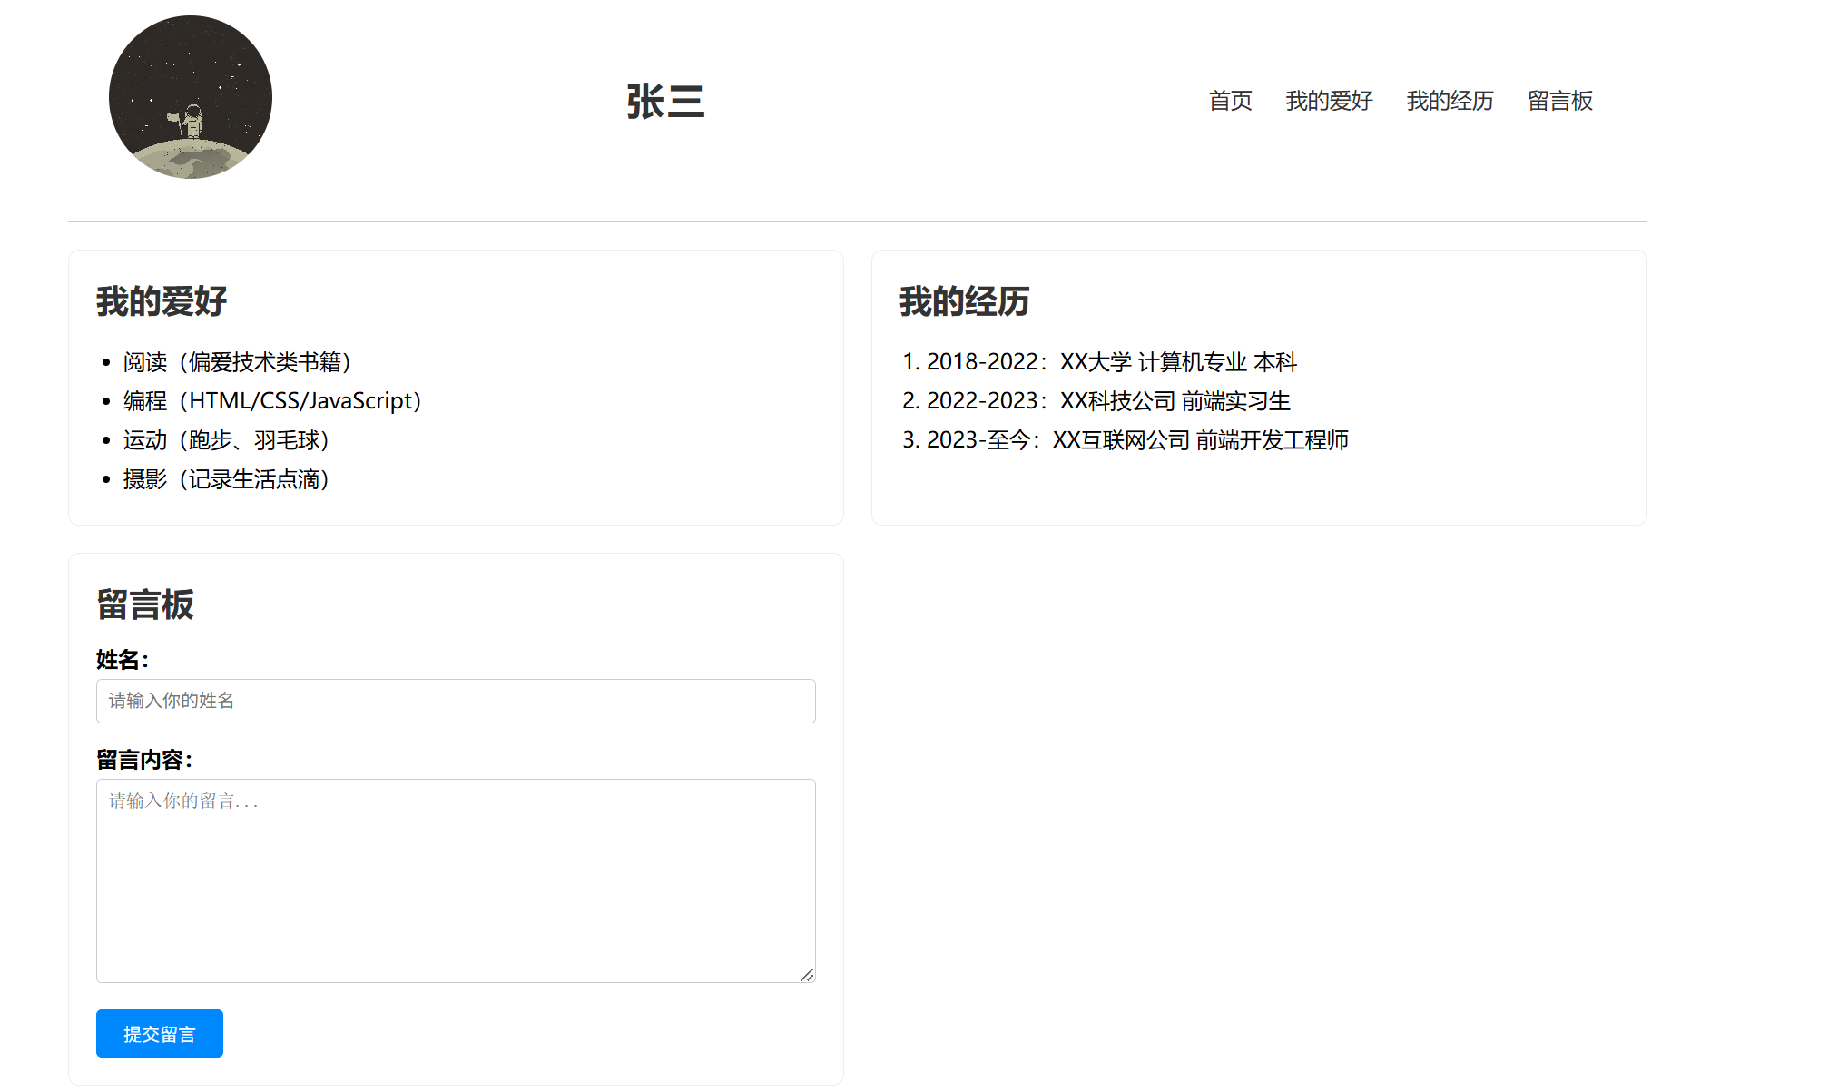This screenshot has width=1848, height=1092.
Task: Click the 编程（HTML/CSS/JavaScript）hobby item
Action: (272, 401)
